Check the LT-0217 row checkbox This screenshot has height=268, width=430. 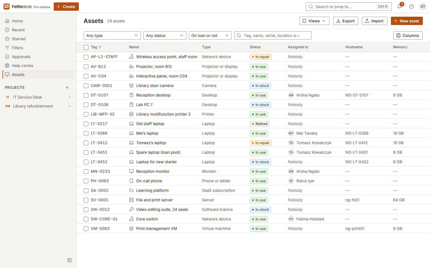pos(86,124)
